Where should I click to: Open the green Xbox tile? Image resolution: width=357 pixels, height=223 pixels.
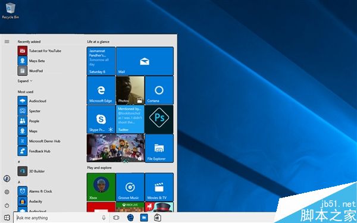(x=101, y=187)
